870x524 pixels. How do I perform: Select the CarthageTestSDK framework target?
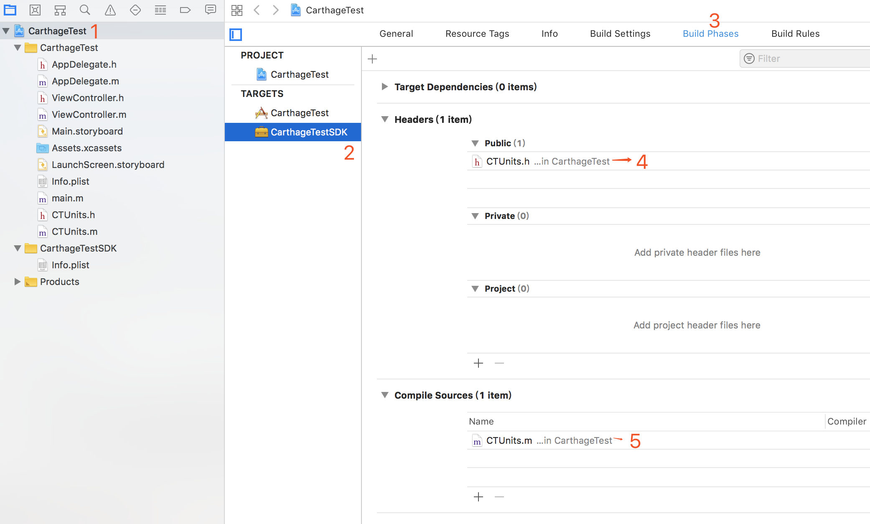[x=293, y=132]
